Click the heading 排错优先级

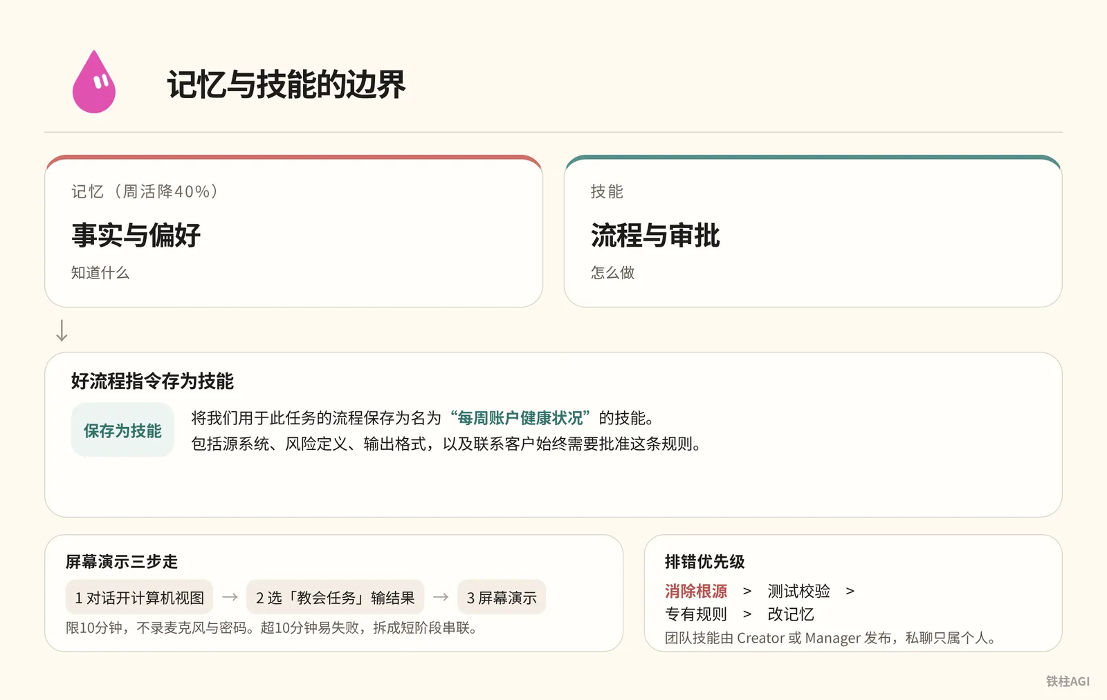[x=704, y=561]
